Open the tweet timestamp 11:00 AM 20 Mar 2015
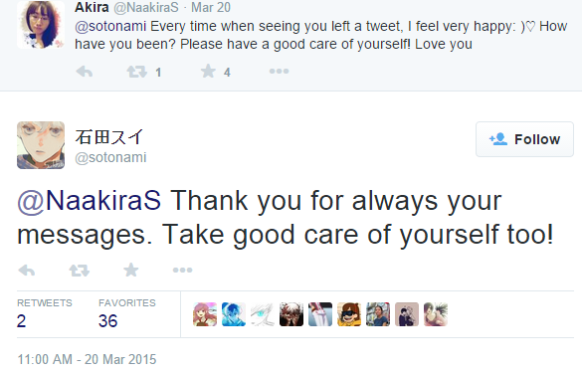582x373 pixels. coord(87,359)
